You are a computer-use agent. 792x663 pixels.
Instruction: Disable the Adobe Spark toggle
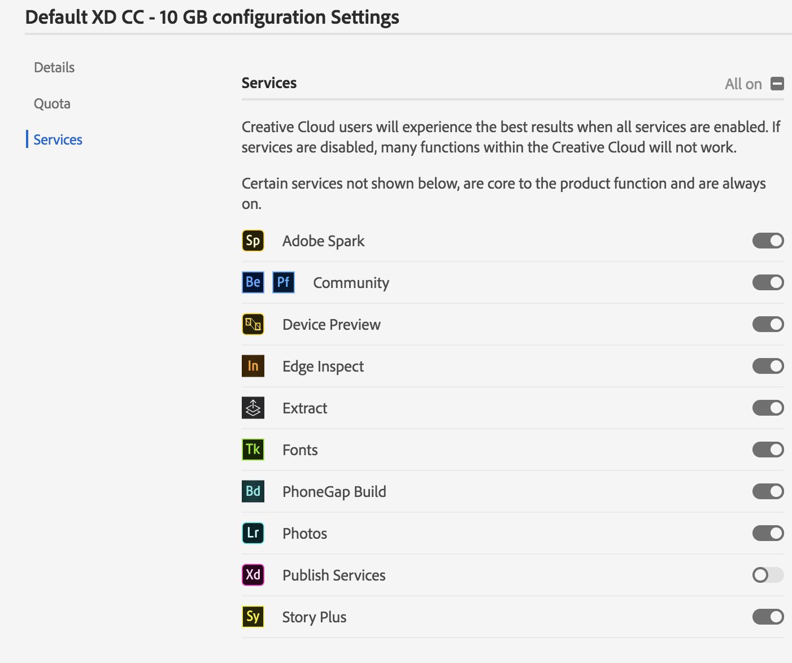pyautogui.click(x=768, y=241)
